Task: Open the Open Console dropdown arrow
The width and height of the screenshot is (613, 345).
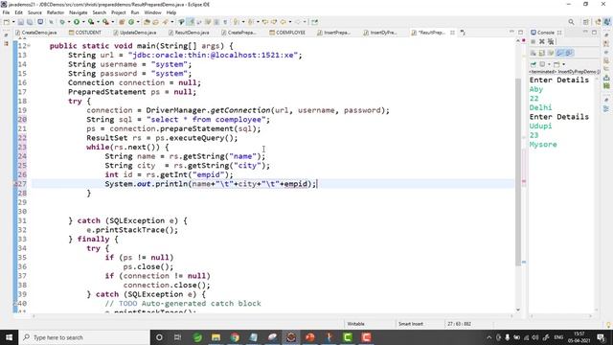Action: pyautogui.click(x=563, y=64)
